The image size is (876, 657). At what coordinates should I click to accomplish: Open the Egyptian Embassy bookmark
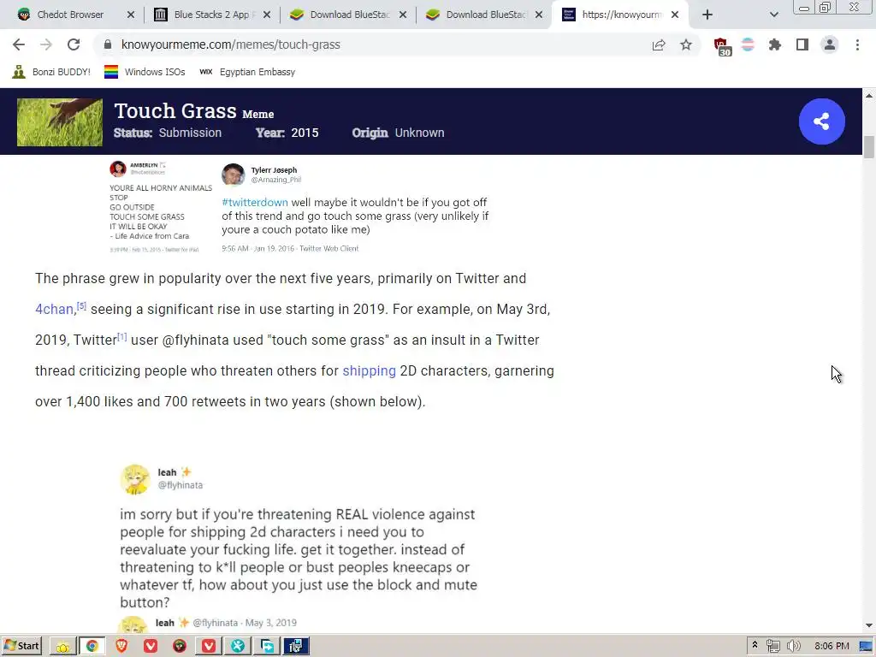point(247,72)
